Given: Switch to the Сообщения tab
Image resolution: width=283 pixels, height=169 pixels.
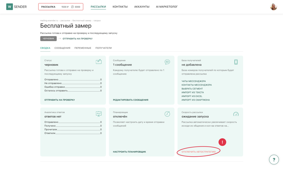Looking at the screenshot, I should pyautogui.click(x=62, y=48).
